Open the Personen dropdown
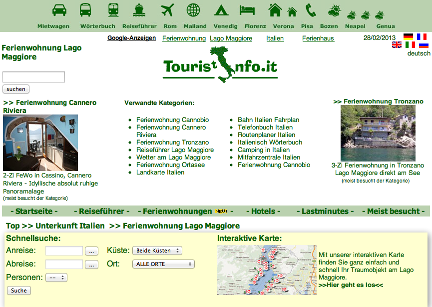The image size is (432, 307). pyautogui.click(x=56, y=277)
